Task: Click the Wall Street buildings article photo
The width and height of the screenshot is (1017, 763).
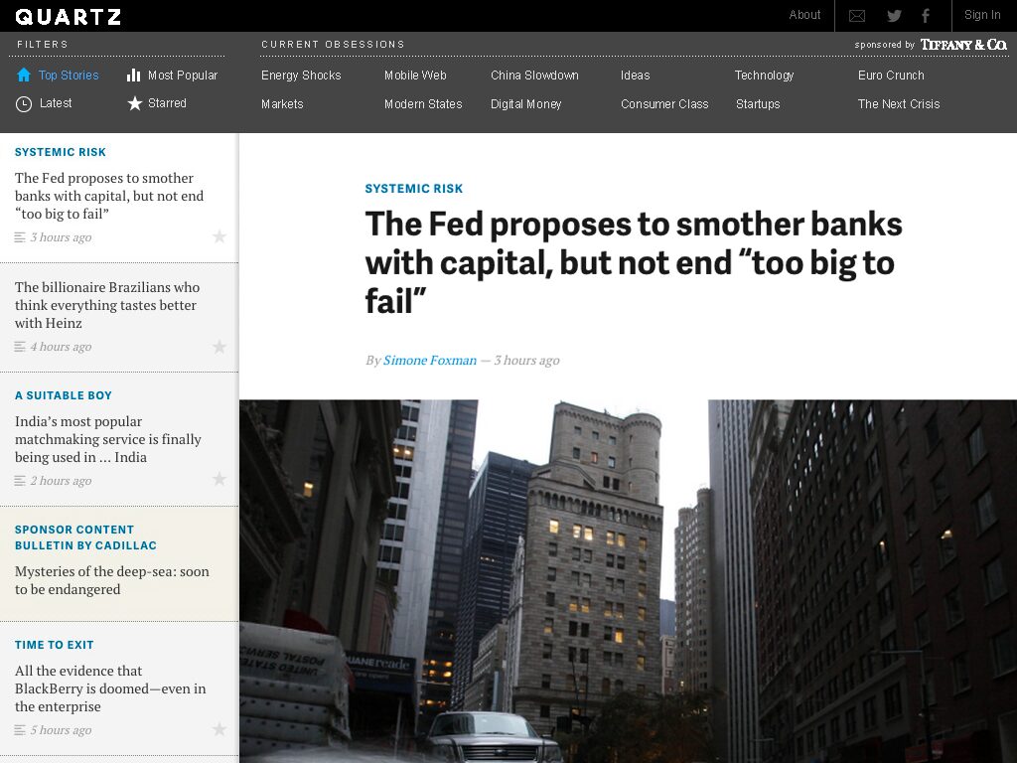Action: (x=628, y=581)
